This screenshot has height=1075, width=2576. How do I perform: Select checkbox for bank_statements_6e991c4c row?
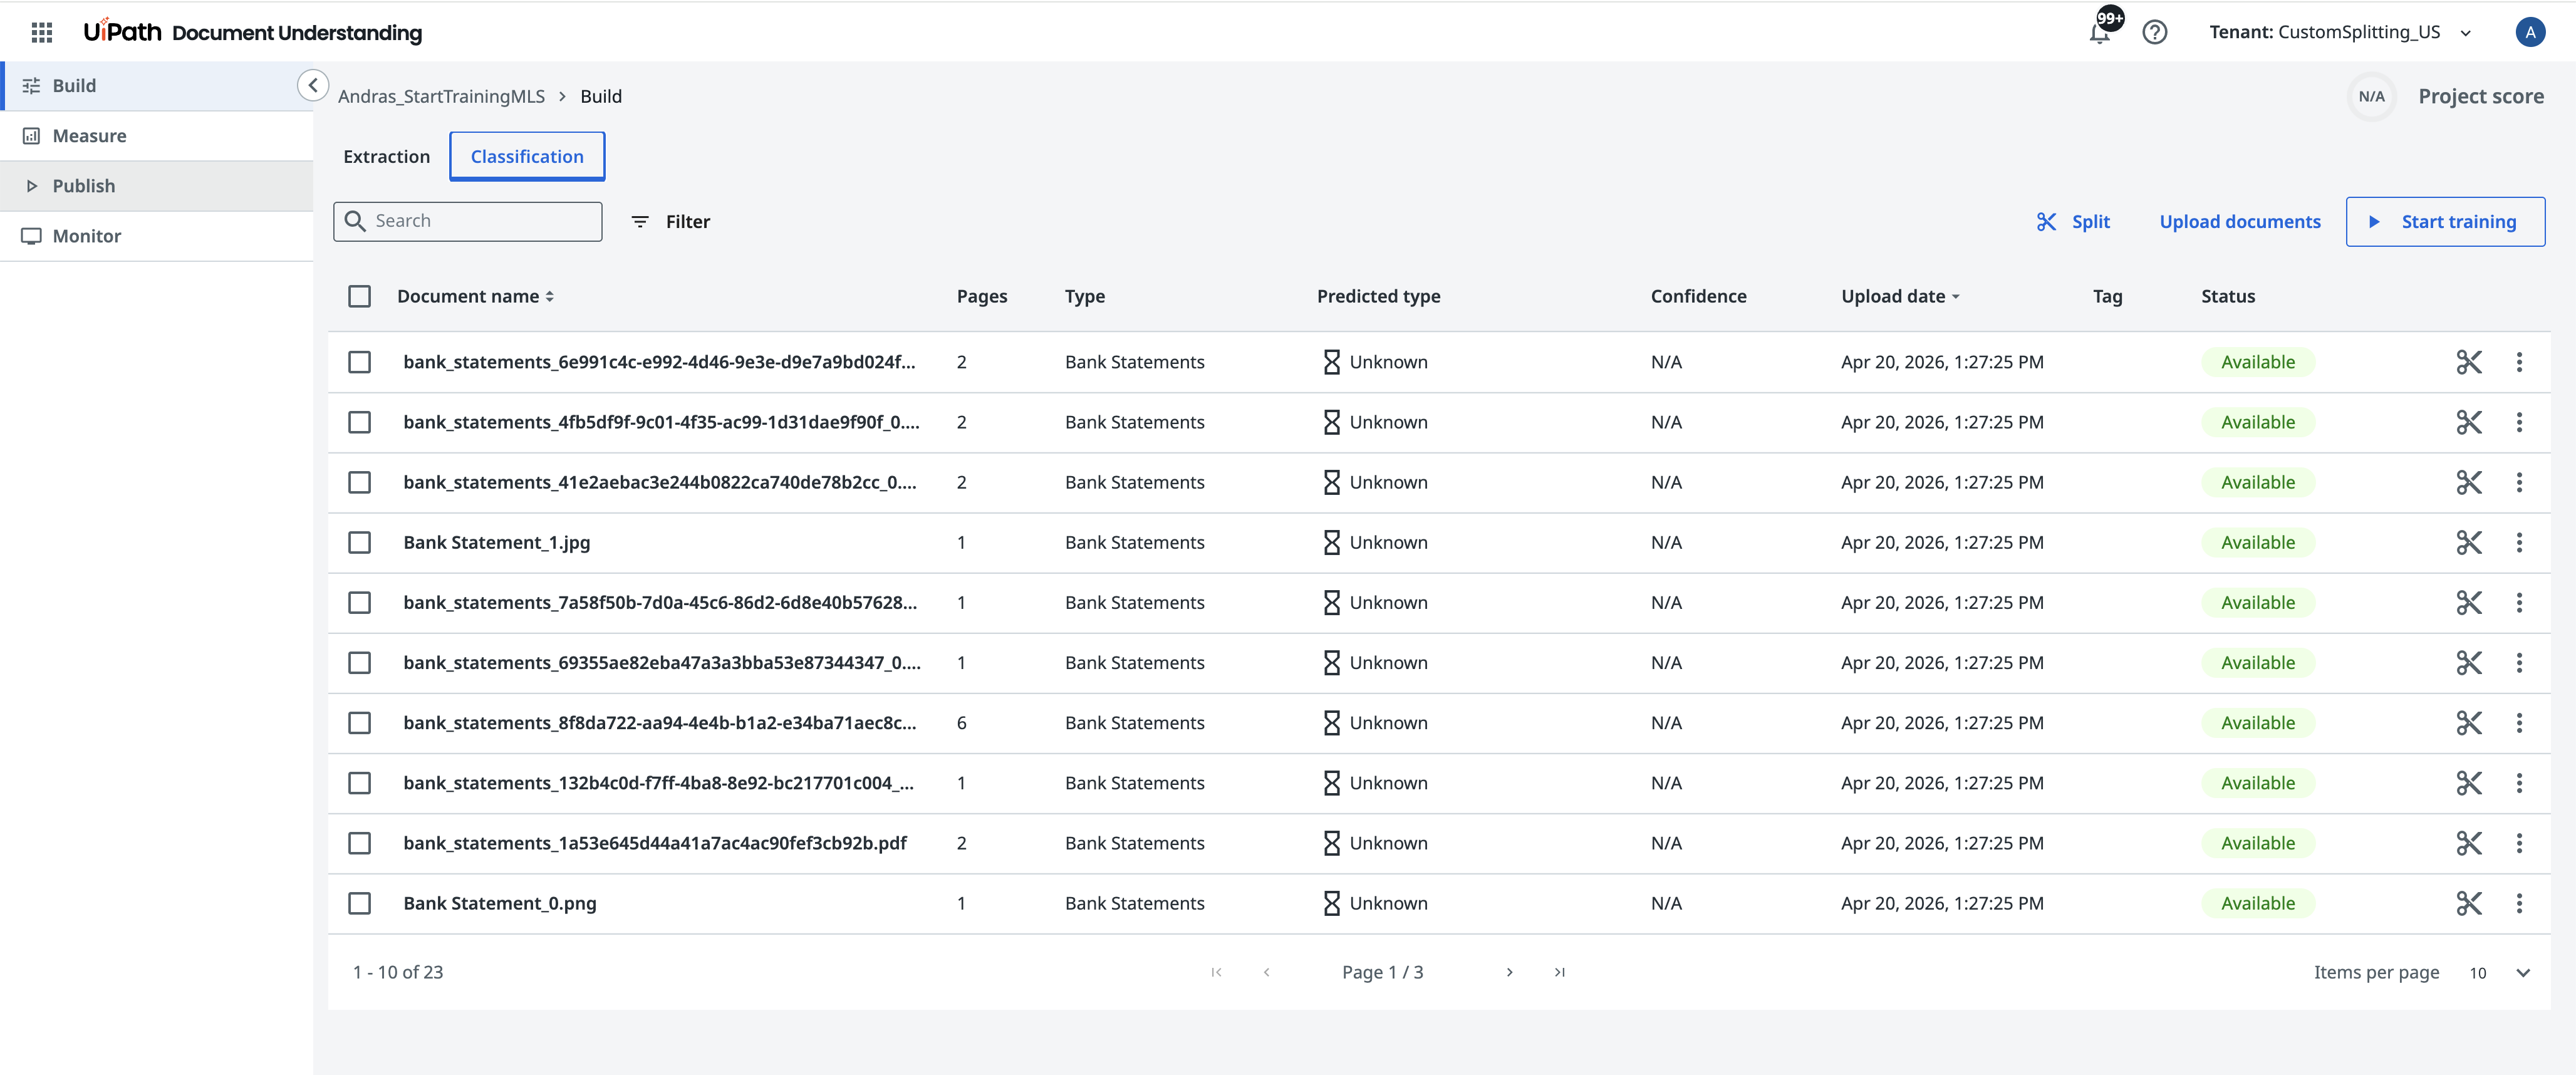(359, 362)
